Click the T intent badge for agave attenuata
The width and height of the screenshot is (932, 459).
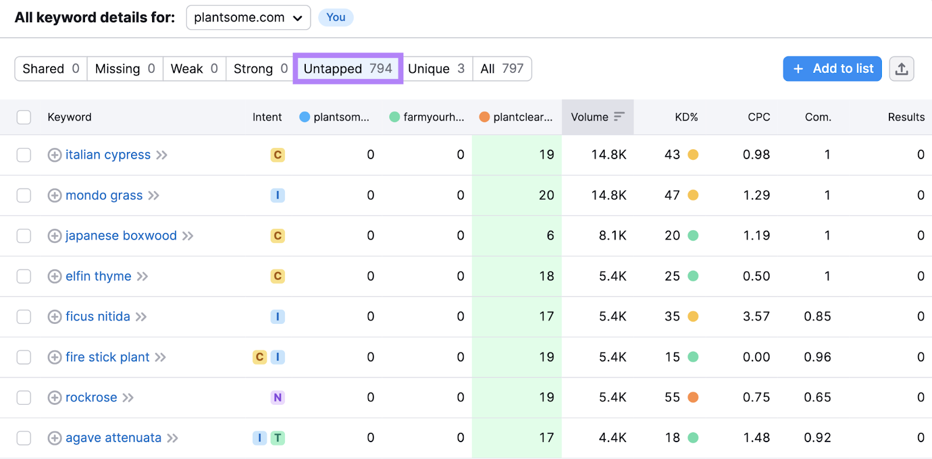click(x=278, y=438)
